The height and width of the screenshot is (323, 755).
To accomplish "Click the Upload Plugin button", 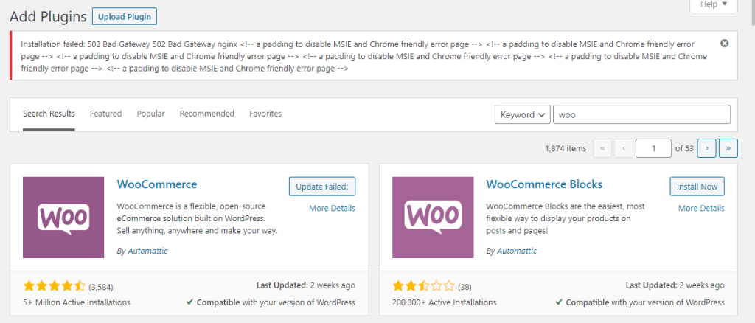I will coord(125,17).
